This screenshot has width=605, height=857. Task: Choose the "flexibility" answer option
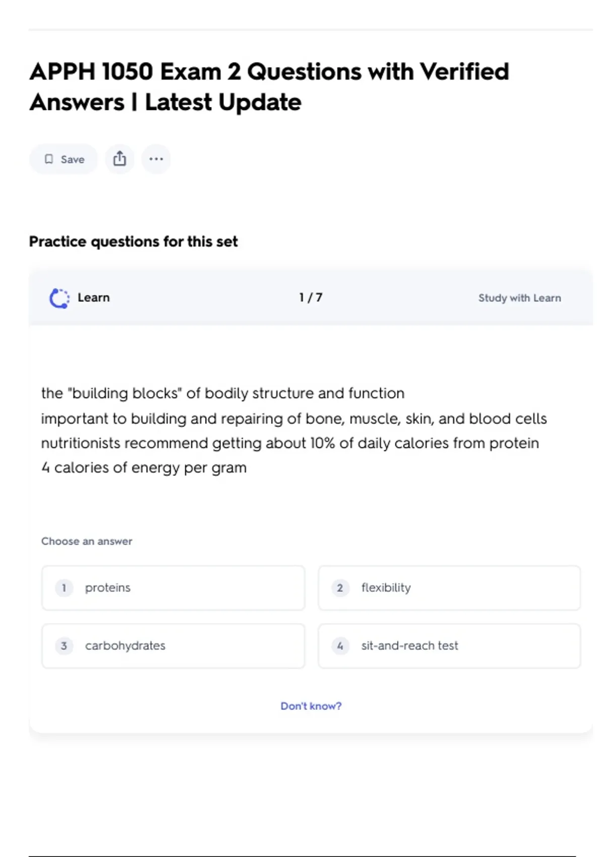[449, 588]
